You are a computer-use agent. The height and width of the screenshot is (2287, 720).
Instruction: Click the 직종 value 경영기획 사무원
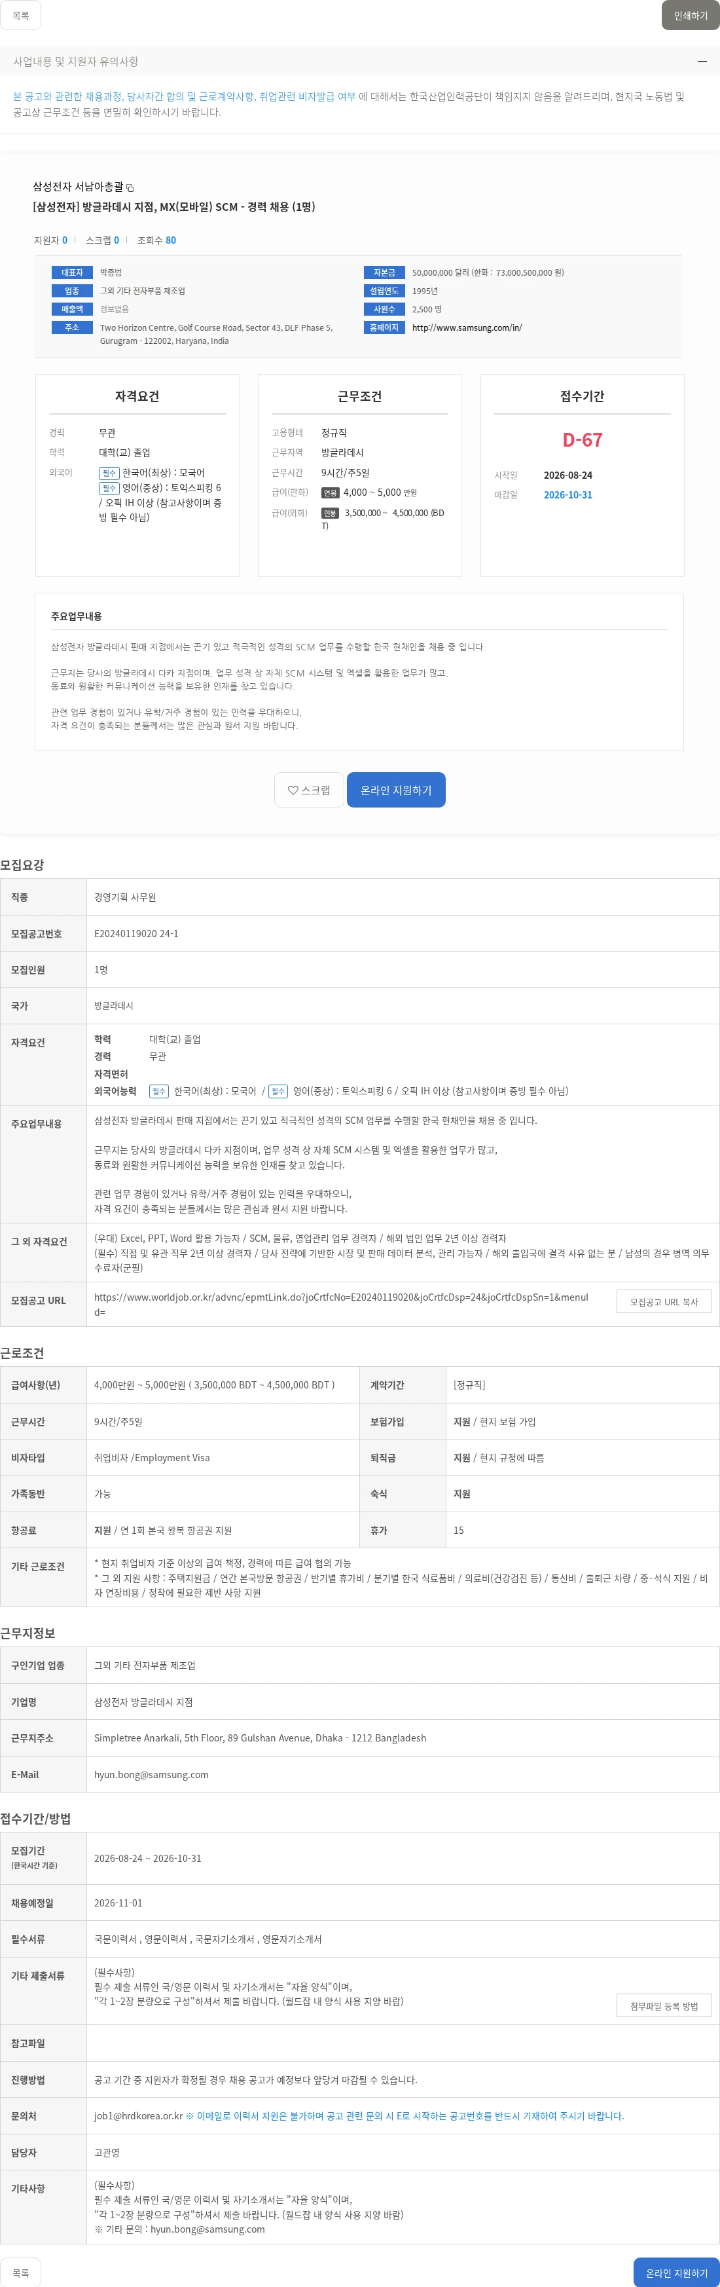coord(125,898)
